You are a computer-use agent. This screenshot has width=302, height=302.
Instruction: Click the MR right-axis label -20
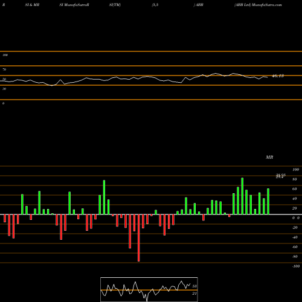[x=295, y=228]
